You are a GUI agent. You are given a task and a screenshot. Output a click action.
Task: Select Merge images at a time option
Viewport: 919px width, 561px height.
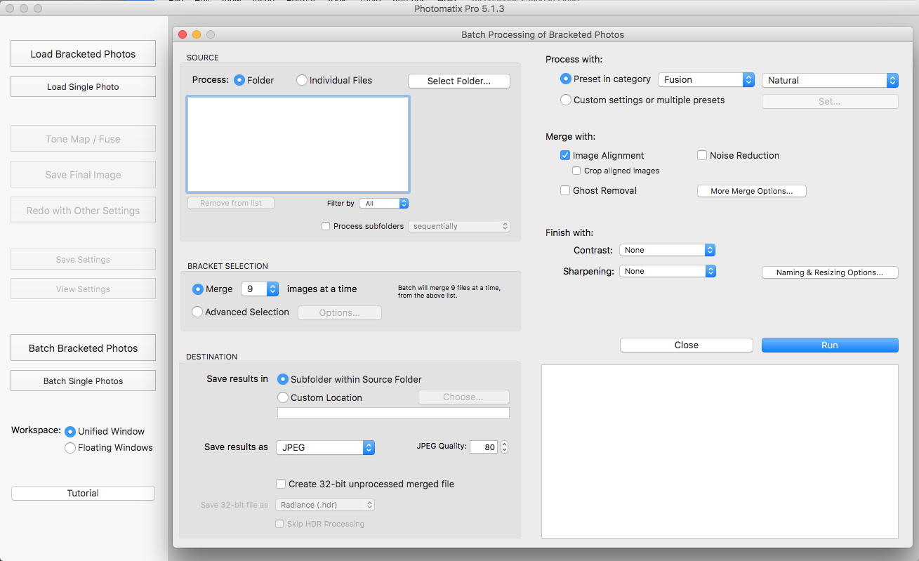(198, 289)
